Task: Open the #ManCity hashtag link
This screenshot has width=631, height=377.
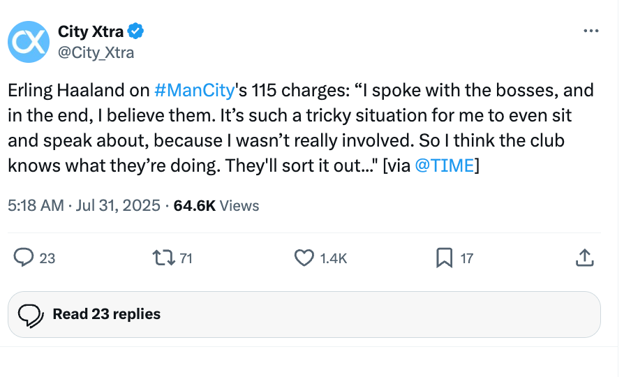Action: point(184,91)
